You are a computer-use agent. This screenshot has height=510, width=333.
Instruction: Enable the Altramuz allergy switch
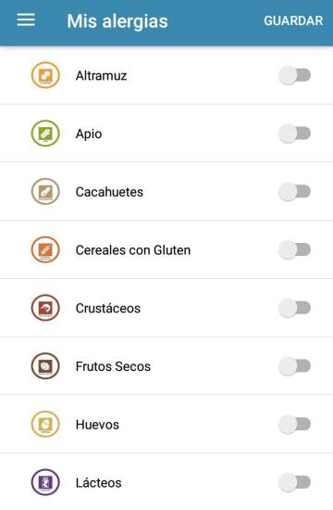click(295, 75)
